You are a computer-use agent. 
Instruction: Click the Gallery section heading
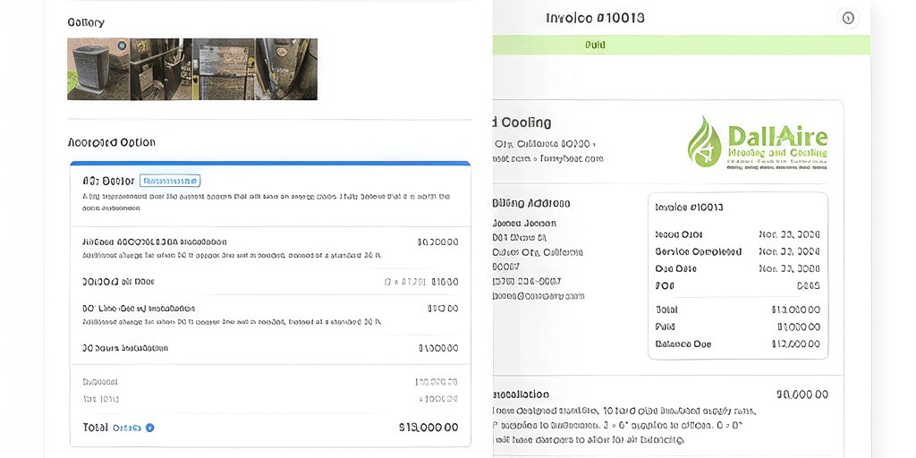[x=86, y=22]
